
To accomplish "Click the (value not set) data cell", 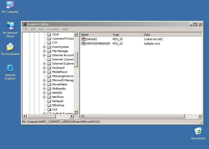I will click(x=153, y=39).
